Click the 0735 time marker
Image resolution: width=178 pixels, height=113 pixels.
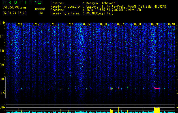[x=87, y=24]
